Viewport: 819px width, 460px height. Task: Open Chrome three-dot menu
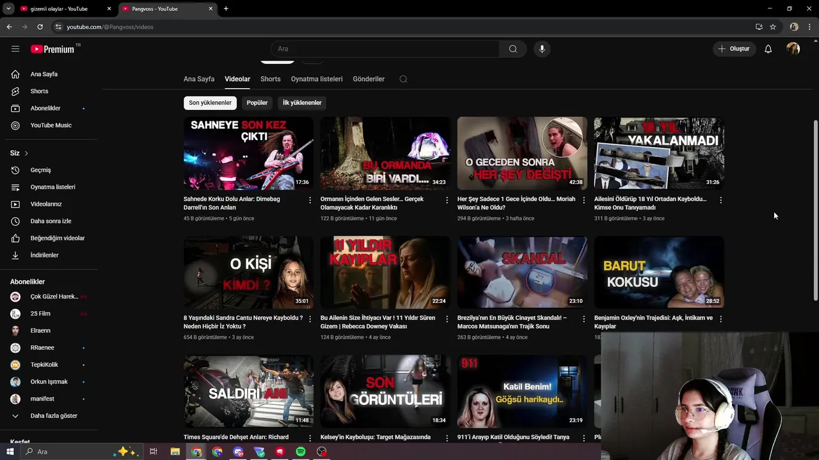[x=810, y=27]
